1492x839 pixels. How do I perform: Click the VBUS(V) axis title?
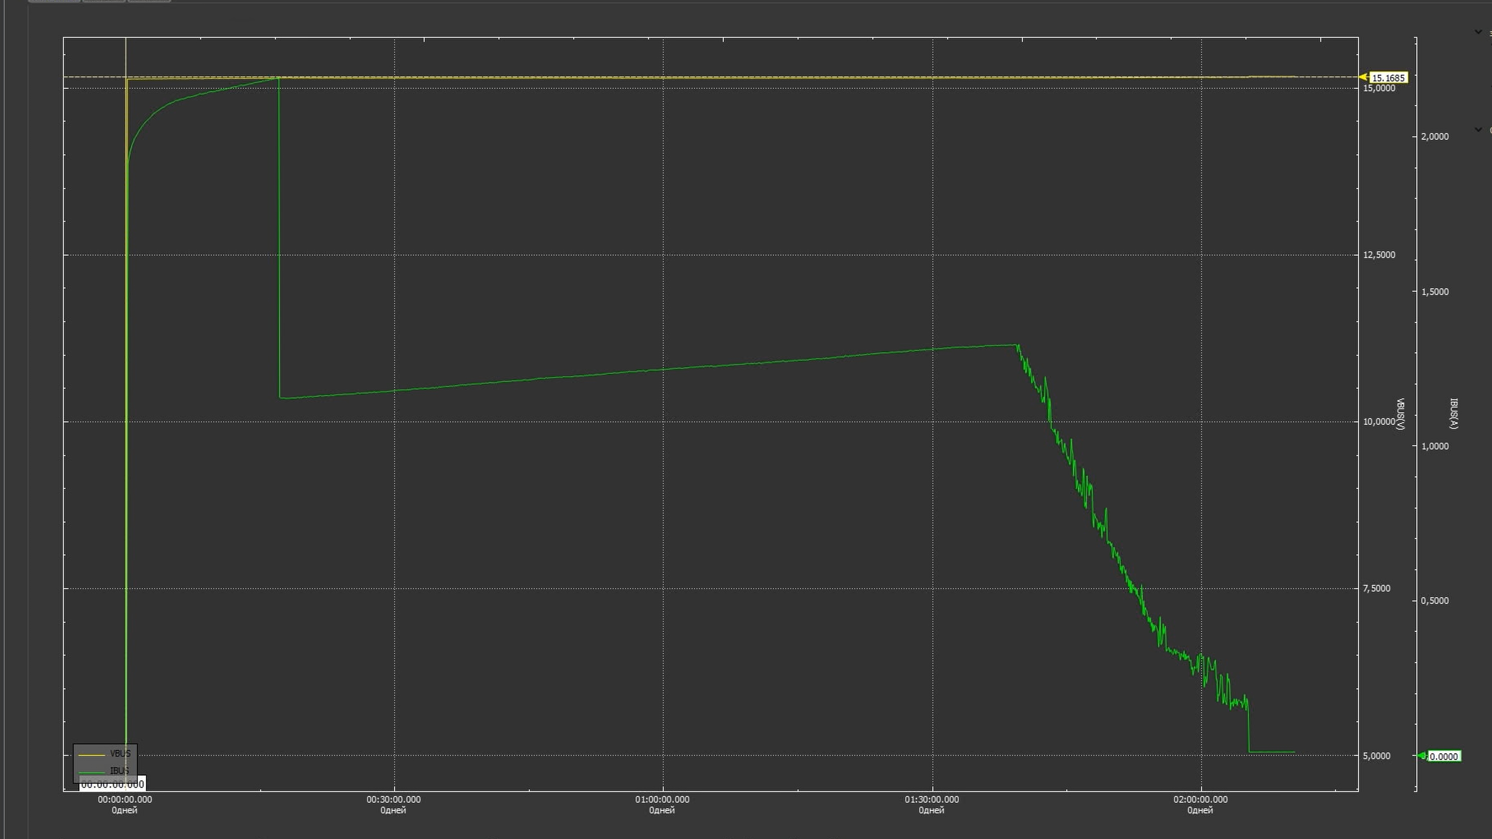(1400, 414)
